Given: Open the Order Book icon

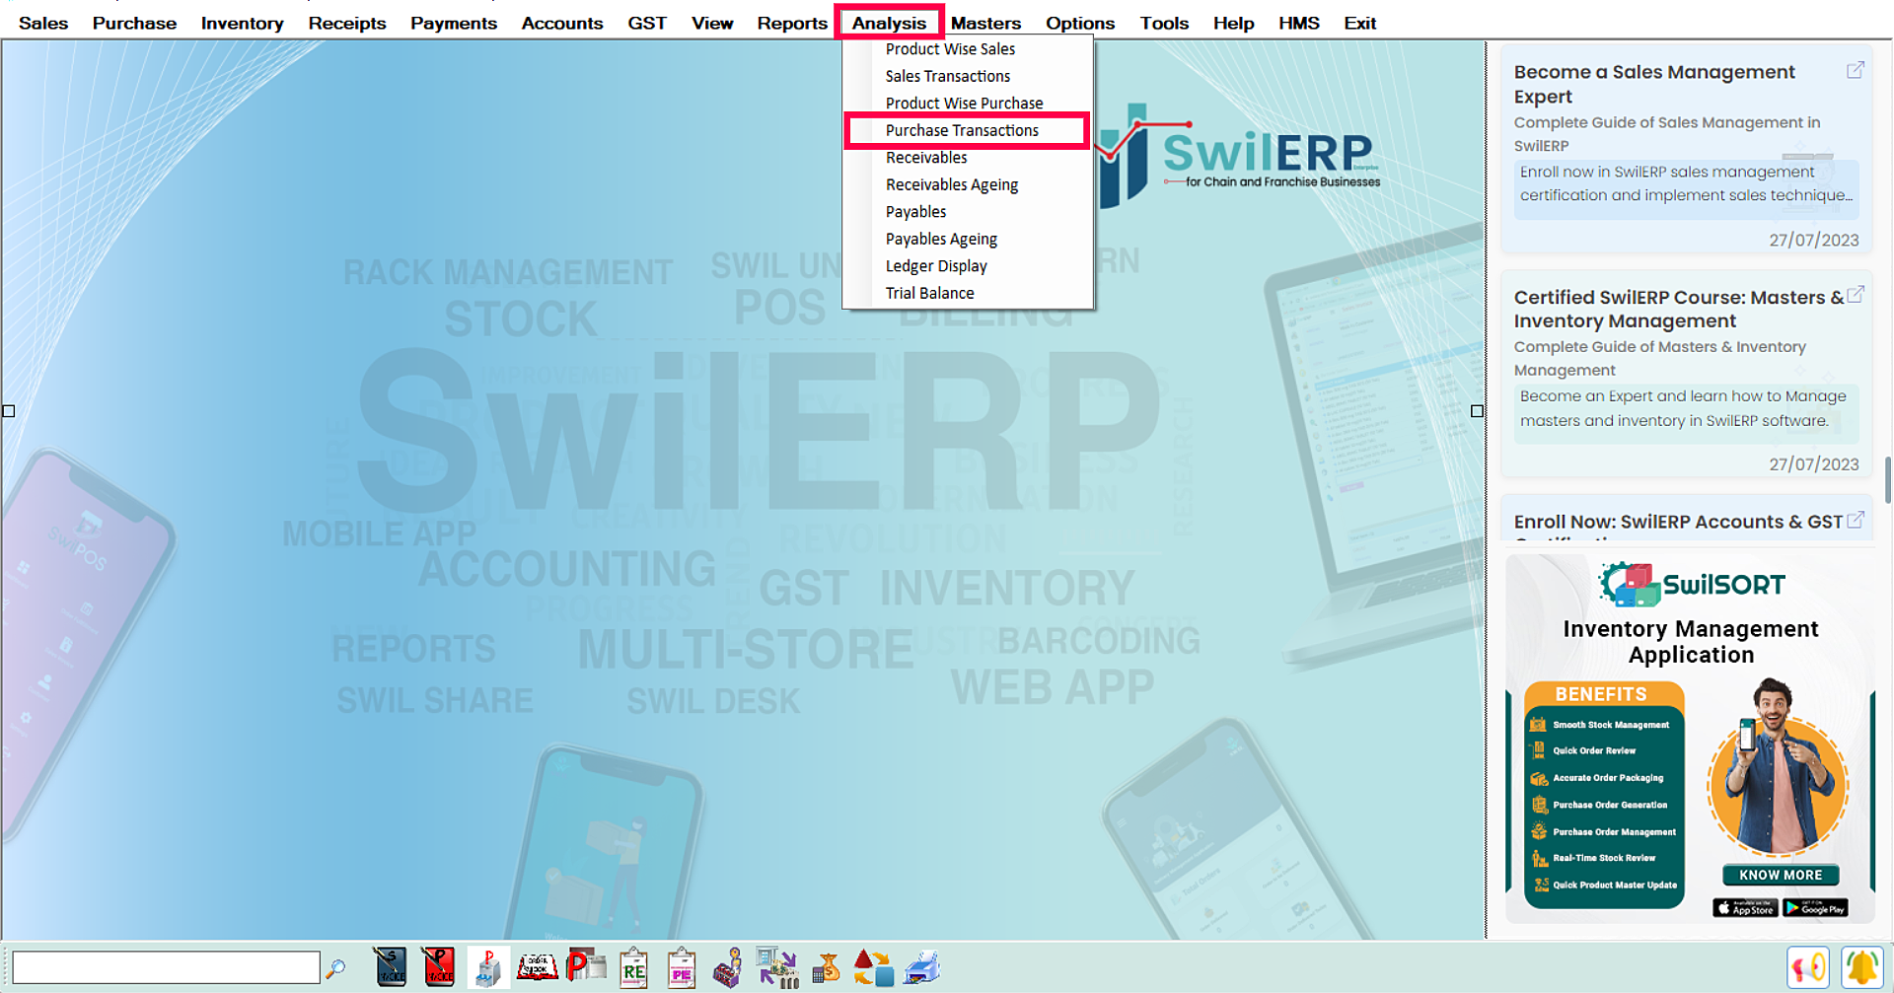Looking at the screenshot, I should pos(537,966).
